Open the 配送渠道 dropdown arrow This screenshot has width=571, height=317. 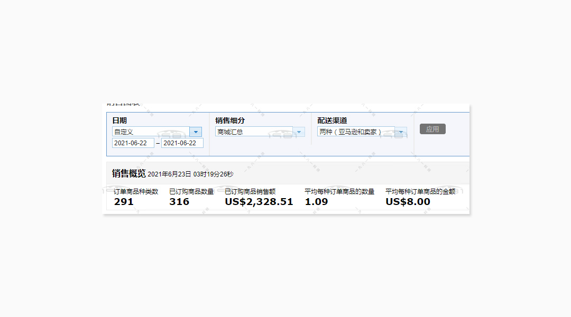point(401,132)
